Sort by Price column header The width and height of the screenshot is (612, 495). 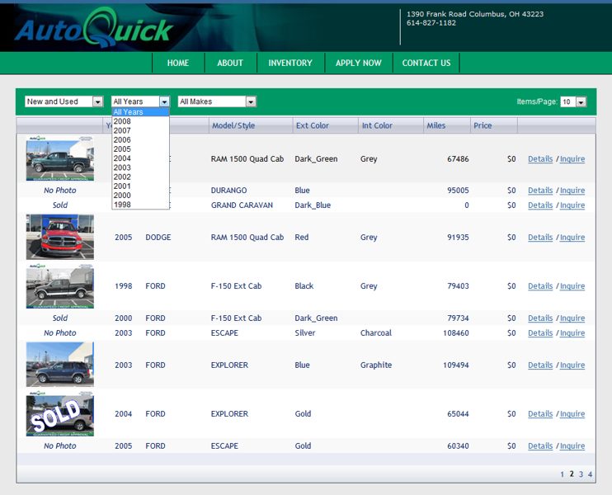tap(483, 125)
